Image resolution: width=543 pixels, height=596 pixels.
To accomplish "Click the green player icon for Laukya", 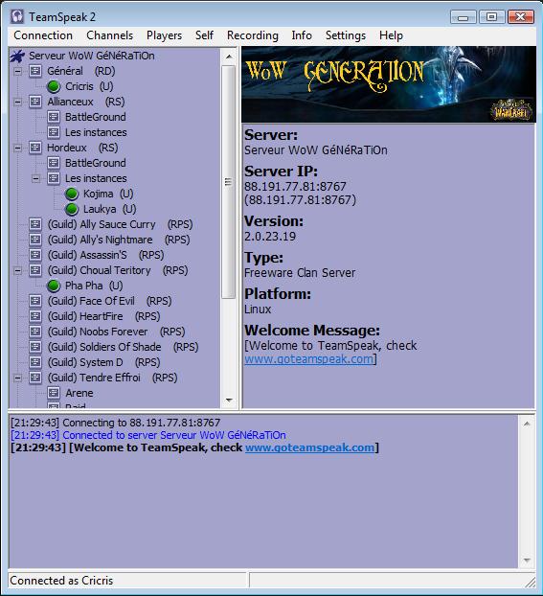I will point(72,209).
